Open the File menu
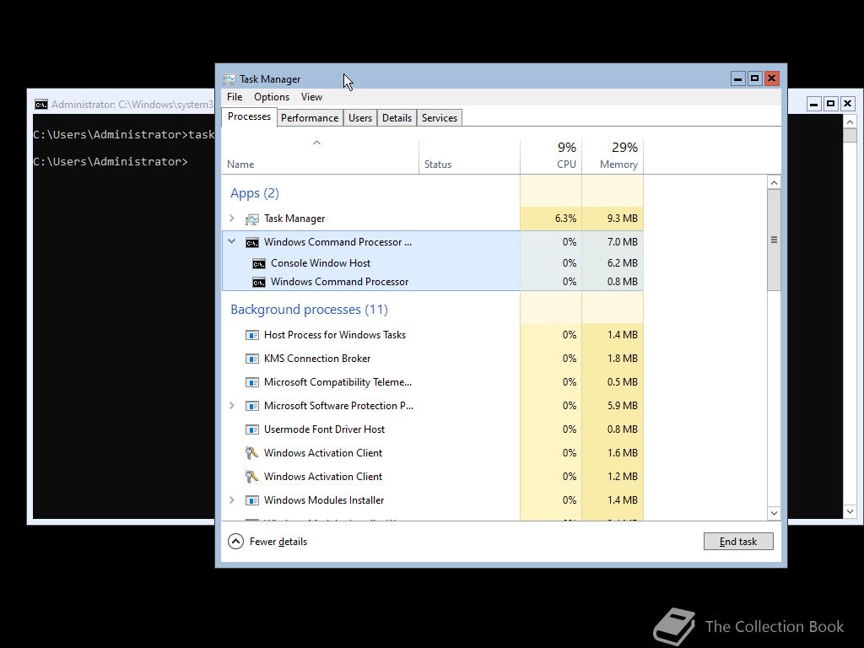 (x=235, y=97)
